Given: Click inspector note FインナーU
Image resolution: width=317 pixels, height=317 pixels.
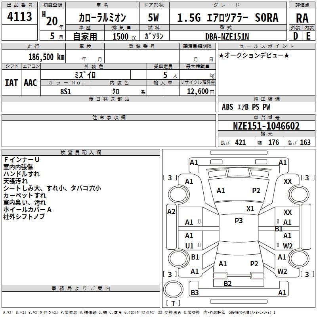Looking at the screenshot, I should click(x=21, y=160).
